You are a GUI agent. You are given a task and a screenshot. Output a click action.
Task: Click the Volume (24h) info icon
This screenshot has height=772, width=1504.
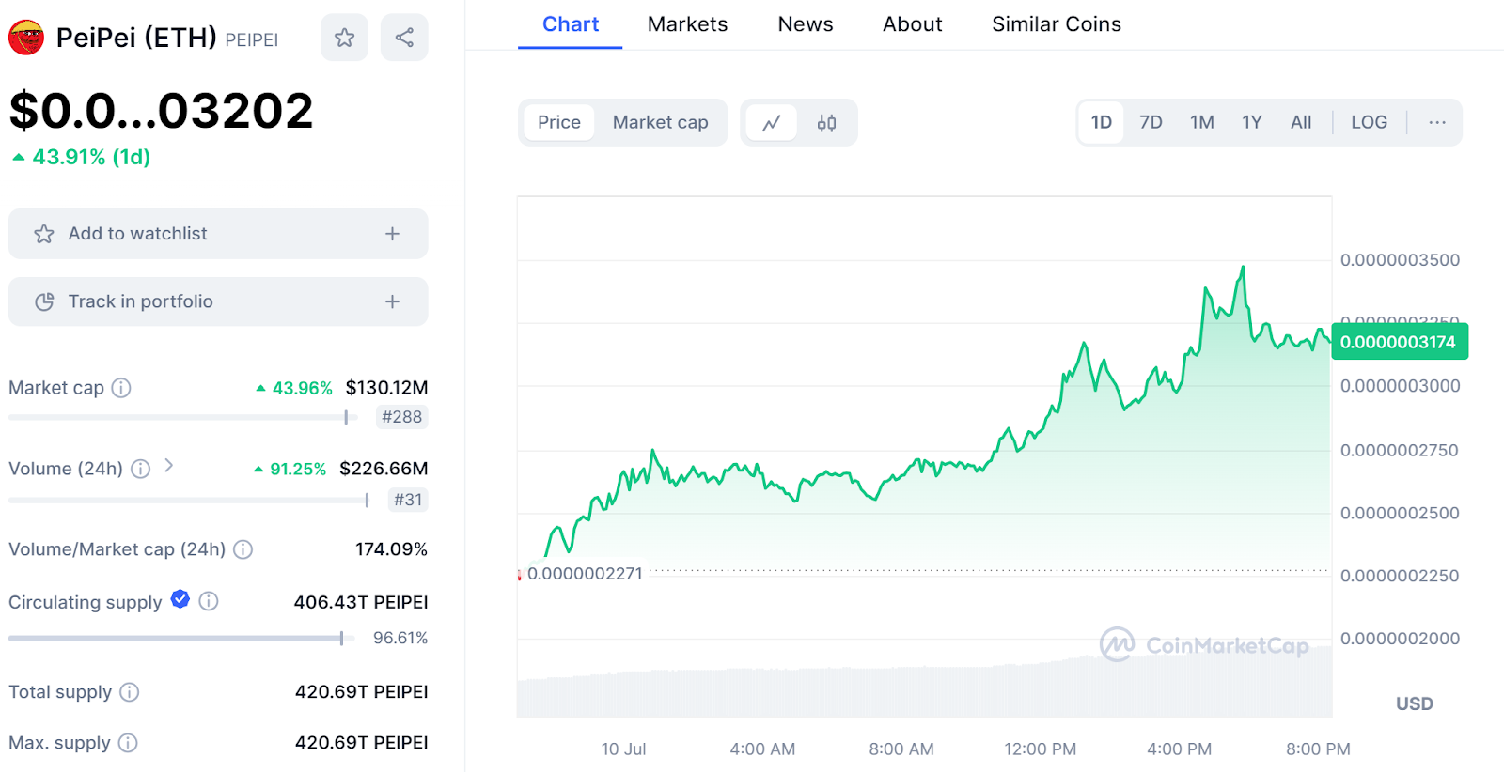tap(140, 468)
